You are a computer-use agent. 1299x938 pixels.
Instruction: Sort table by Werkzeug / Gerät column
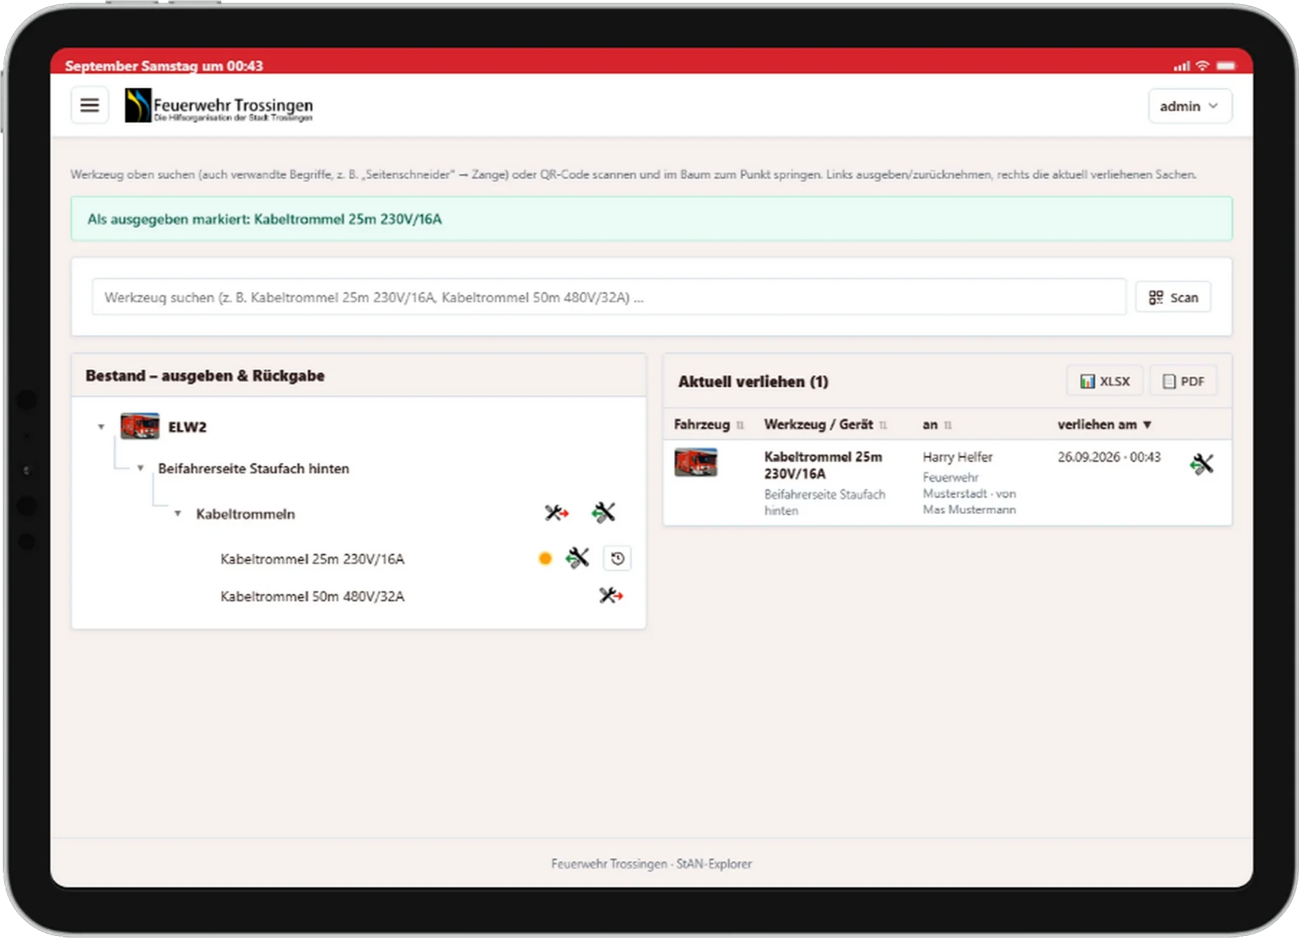(x=826, y=425)
